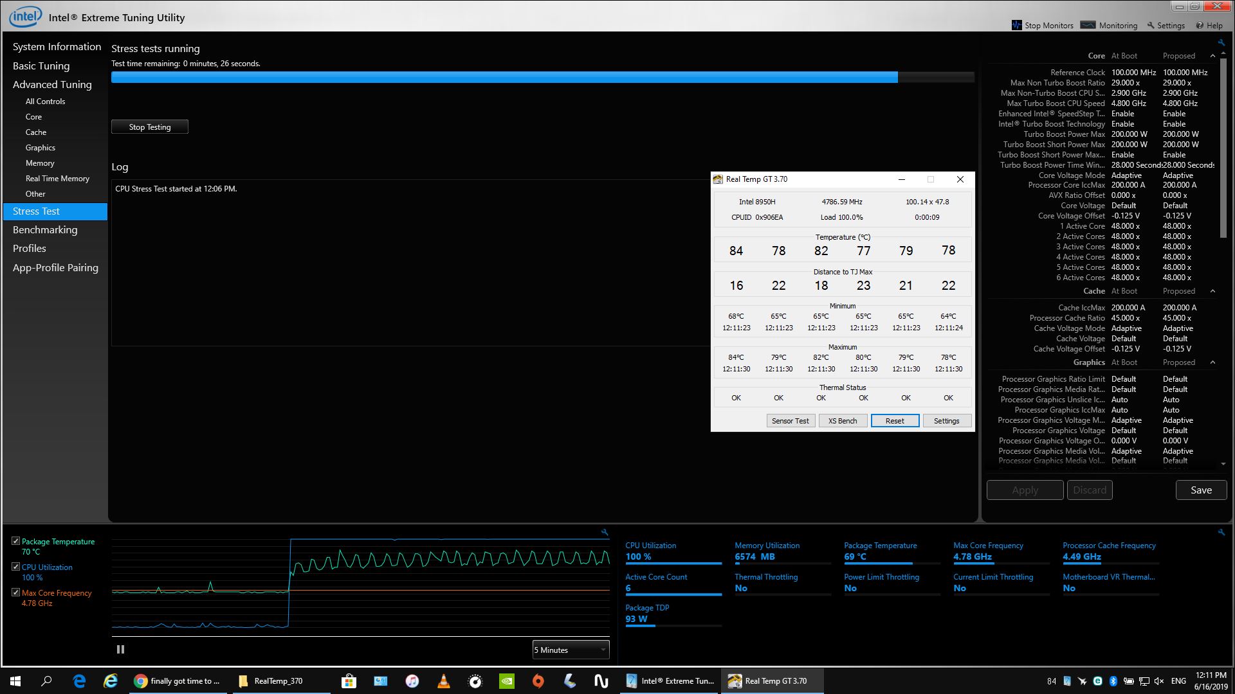Click the Bluetooth tray icon
This screenshot has width=1235, height=694.
(x=1113, y=681)
